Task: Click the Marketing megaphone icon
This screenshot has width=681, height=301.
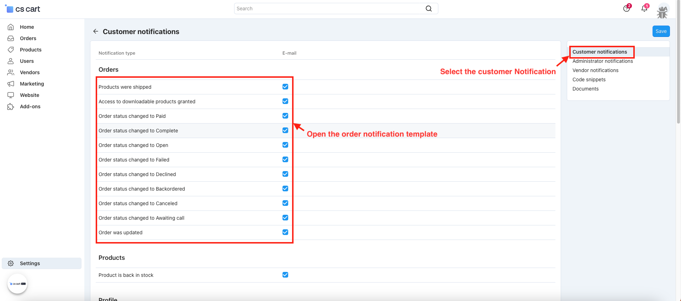Action: 11,84
